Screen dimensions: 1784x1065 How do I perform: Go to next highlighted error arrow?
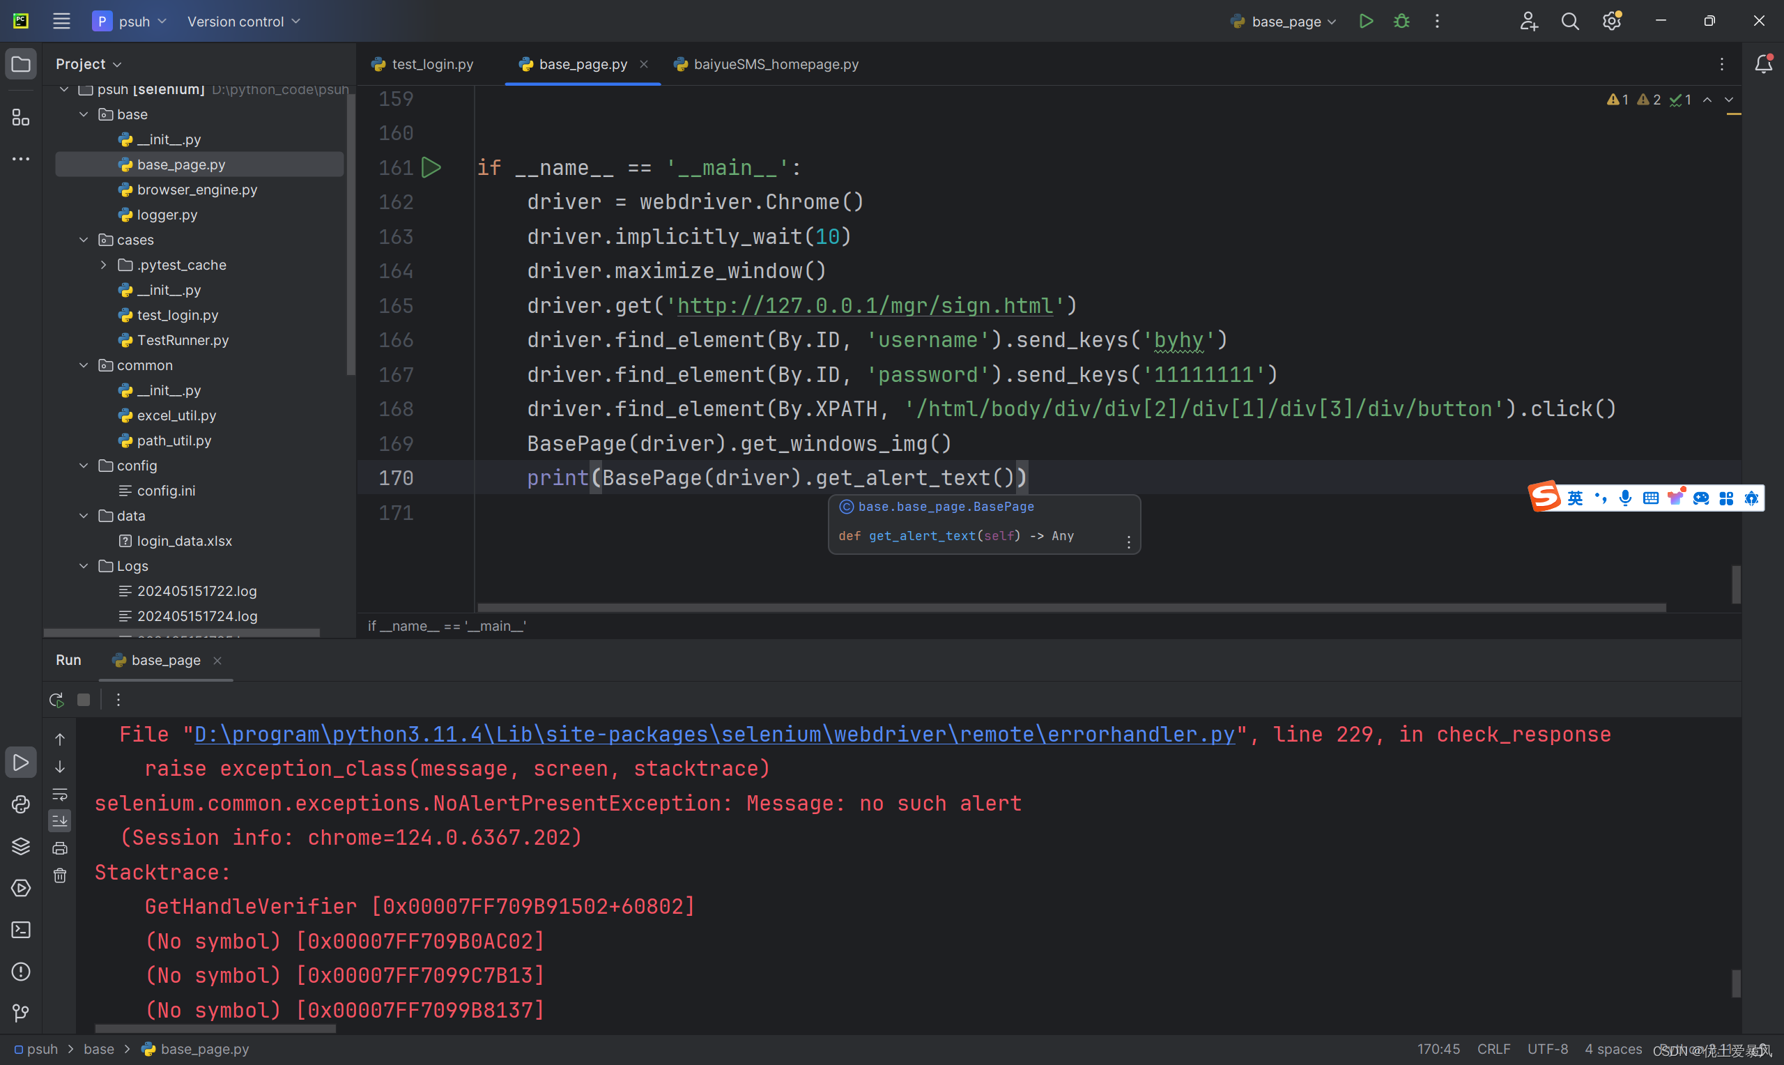point(1729,100)
